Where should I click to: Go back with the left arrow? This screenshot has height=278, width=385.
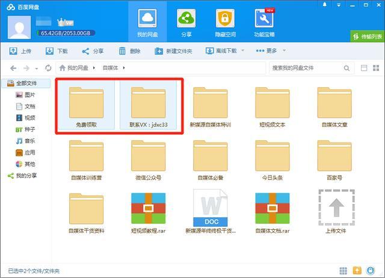click(x=13, y=68)
